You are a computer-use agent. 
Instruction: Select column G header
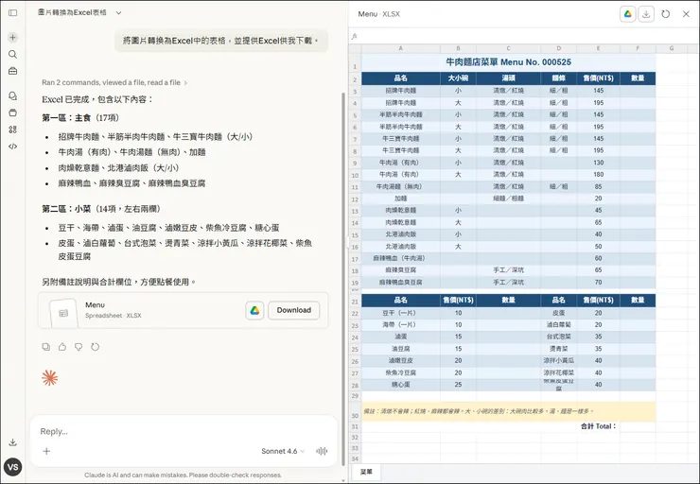(672, 48)
